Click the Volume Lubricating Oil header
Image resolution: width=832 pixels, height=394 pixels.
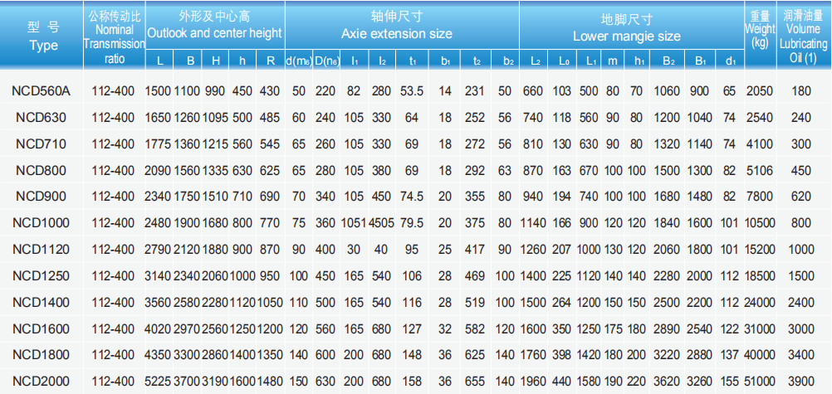(804, 37)
